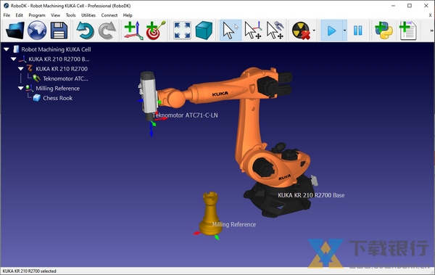Open the View menu
The image size is (435, 275).
pyautogui.click(x=56, y=15)
